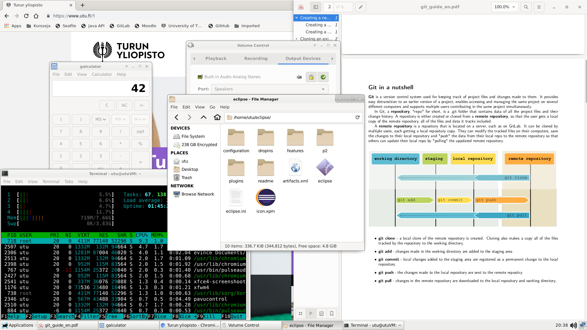The height and width of the screenshot is (330, 587).
Task: Click the PDF page number field
Action: (x=330, y=7)
